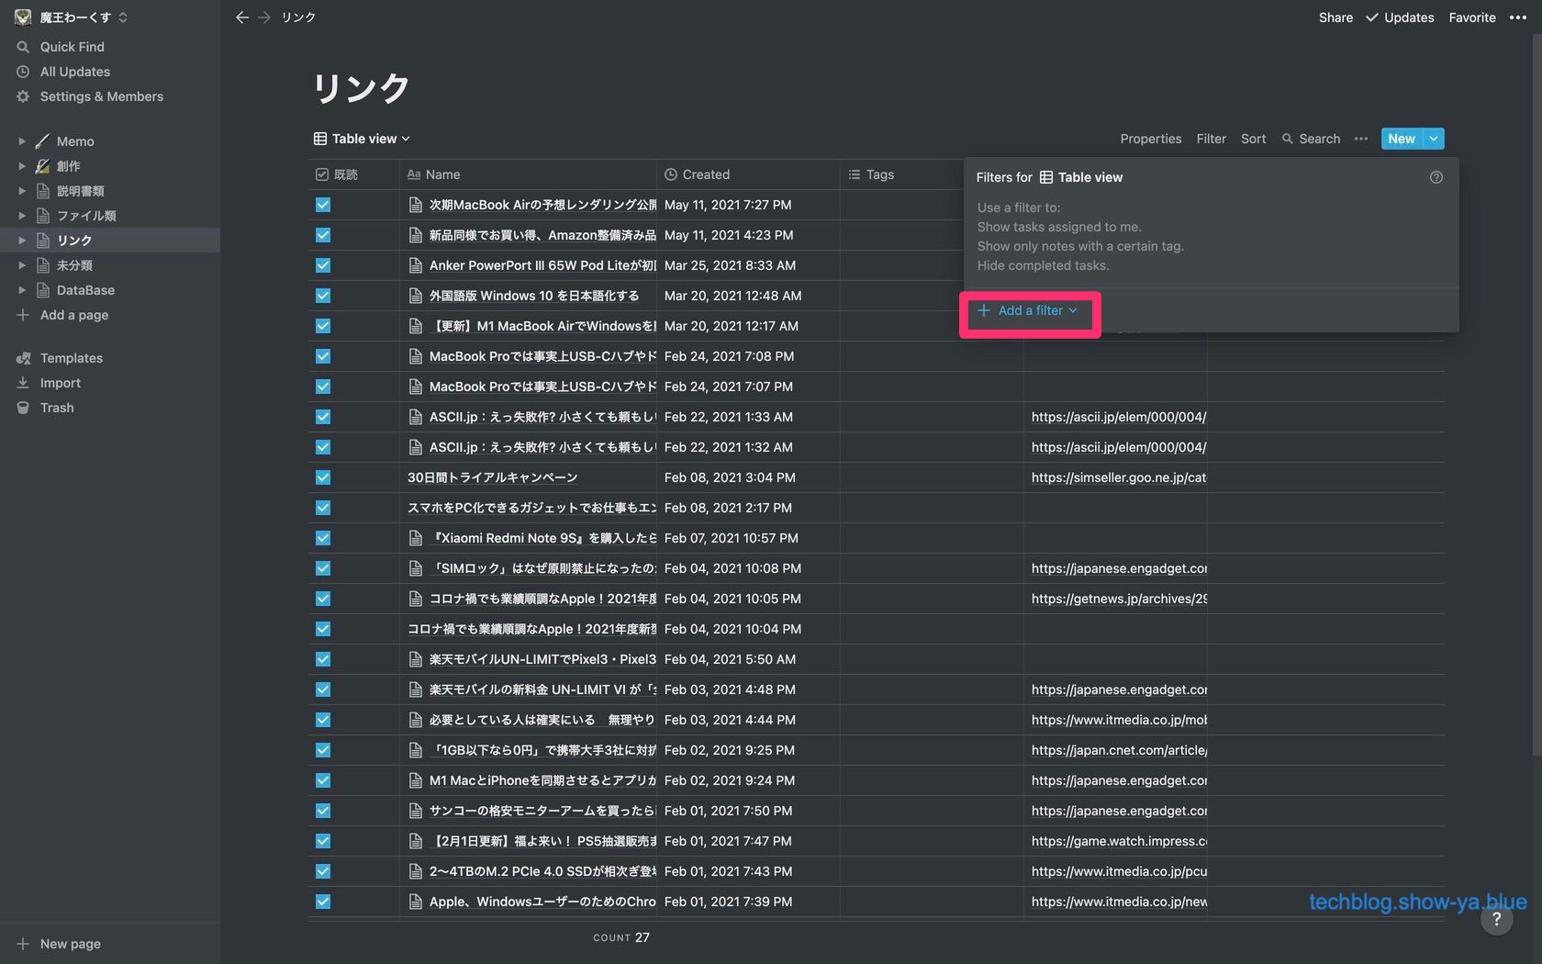Click the Share button
The width and height of the screenshot is (1542, 964).
[x=1335, y=17]
